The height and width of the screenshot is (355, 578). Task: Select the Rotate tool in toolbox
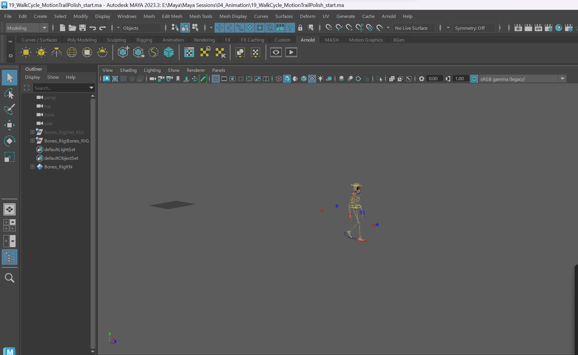point(10,141)
